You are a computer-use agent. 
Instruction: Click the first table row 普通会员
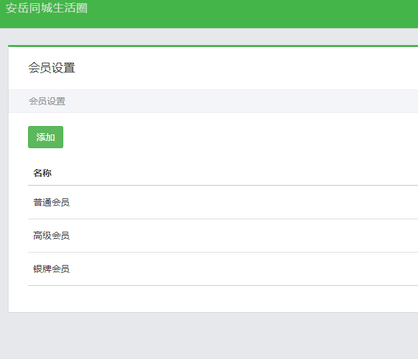222,202
